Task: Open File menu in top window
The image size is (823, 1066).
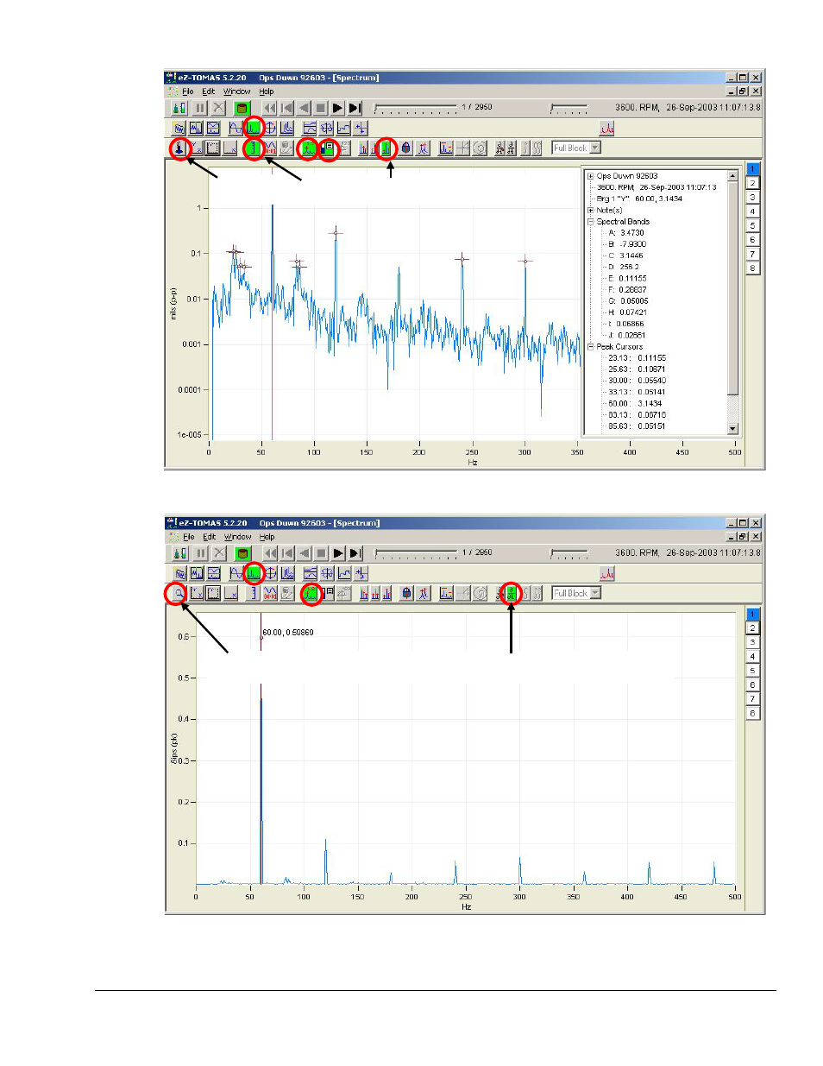Action: 187,91
